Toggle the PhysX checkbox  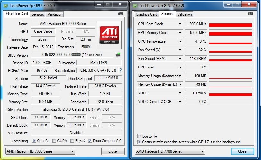click(x=72, y=141)
